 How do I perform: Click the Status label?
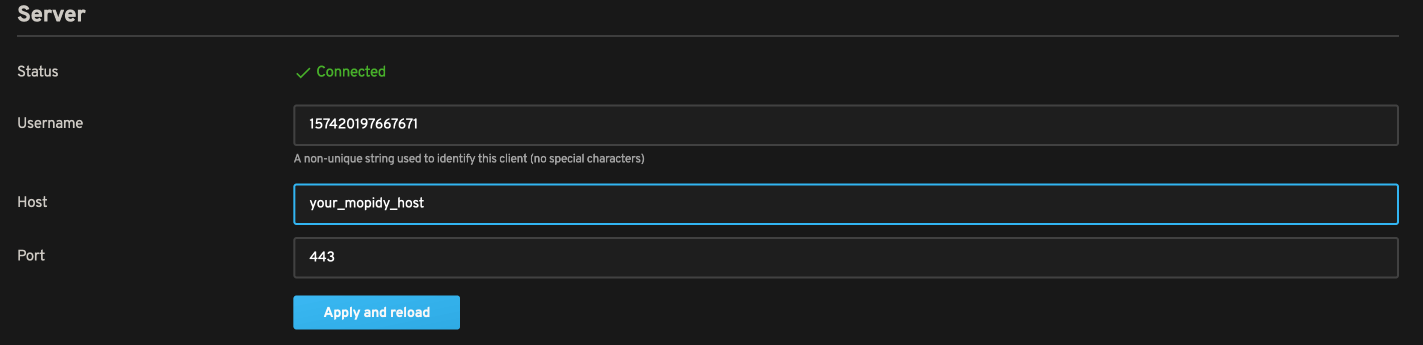coord(38,71)
